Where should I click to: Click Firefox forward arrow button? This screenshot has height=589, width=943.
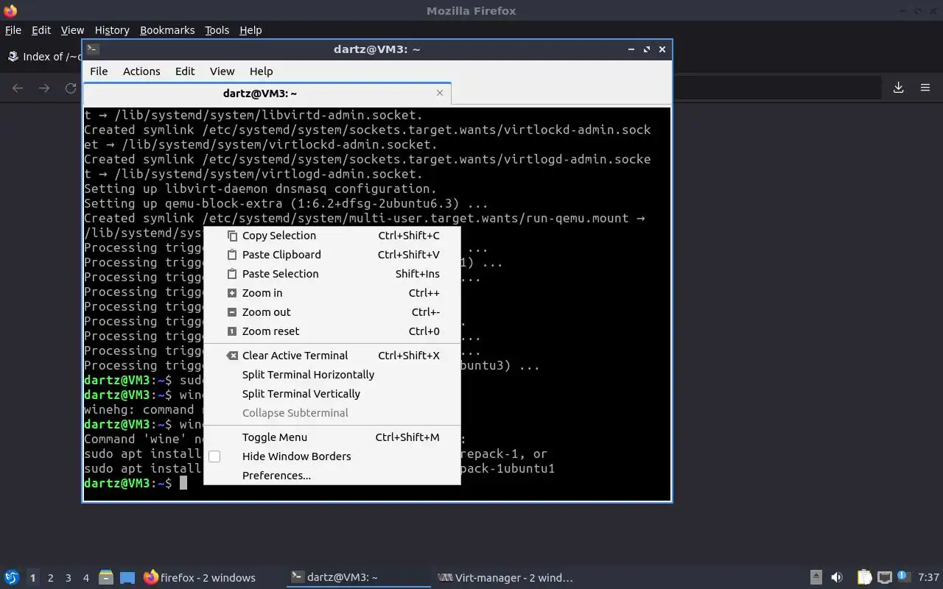pyautogui.click(x=44, y=88)
